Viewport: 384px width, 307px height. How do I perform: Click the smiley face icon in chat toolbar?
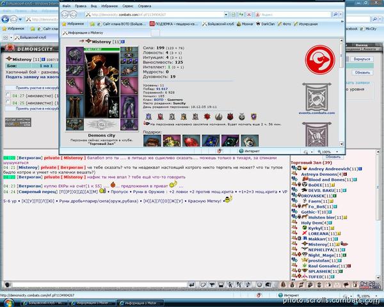(259, 285)
